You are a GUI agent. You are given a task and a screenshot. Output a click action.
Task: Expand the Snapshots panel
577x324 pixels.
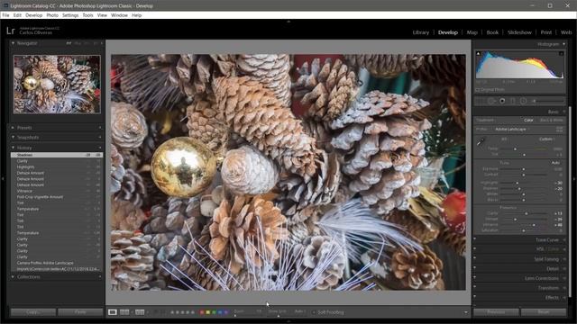13,138
